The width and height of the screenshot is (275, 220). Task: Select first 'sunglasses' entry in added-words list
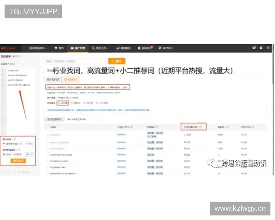click(13, 70)
